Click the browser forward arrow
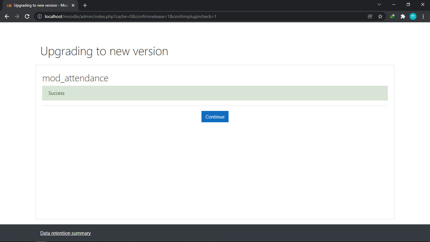This screenshot has height=242, width=430. (17, 16)
